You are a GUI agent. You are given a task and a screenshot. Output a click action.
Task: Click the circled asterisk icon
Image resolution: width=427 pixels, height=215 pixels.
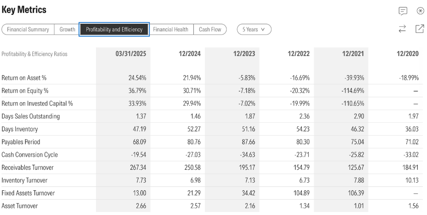pos(420,11)
